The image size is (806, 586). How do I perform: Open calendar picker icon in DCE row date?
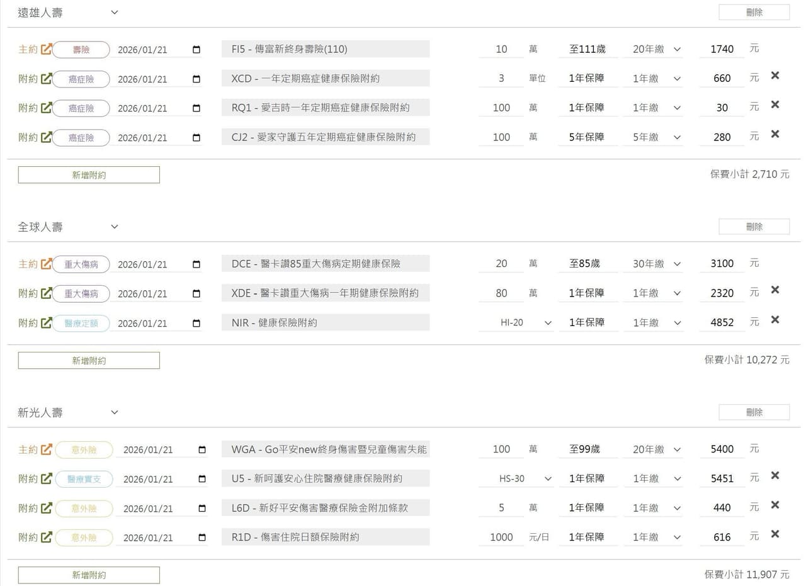pos(196,264)
